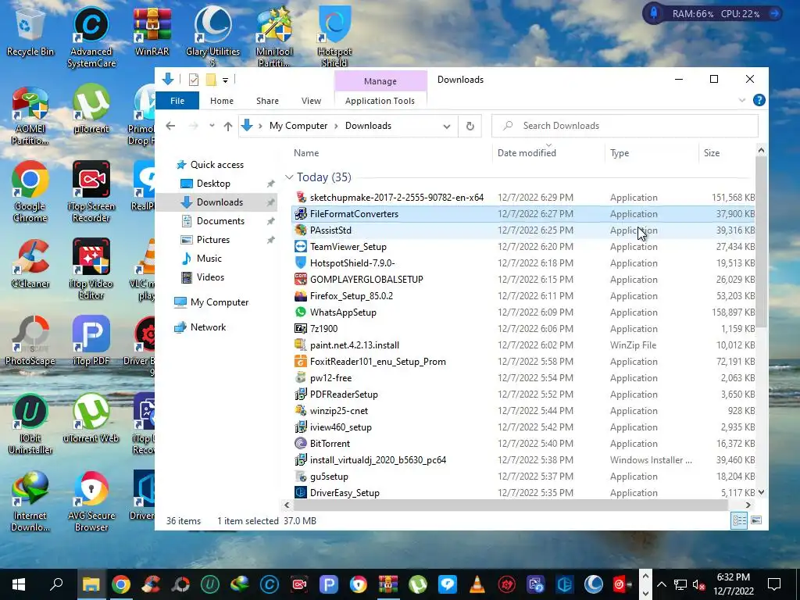Click the horizontal scrollbar right arrow

tap(748, 505)
